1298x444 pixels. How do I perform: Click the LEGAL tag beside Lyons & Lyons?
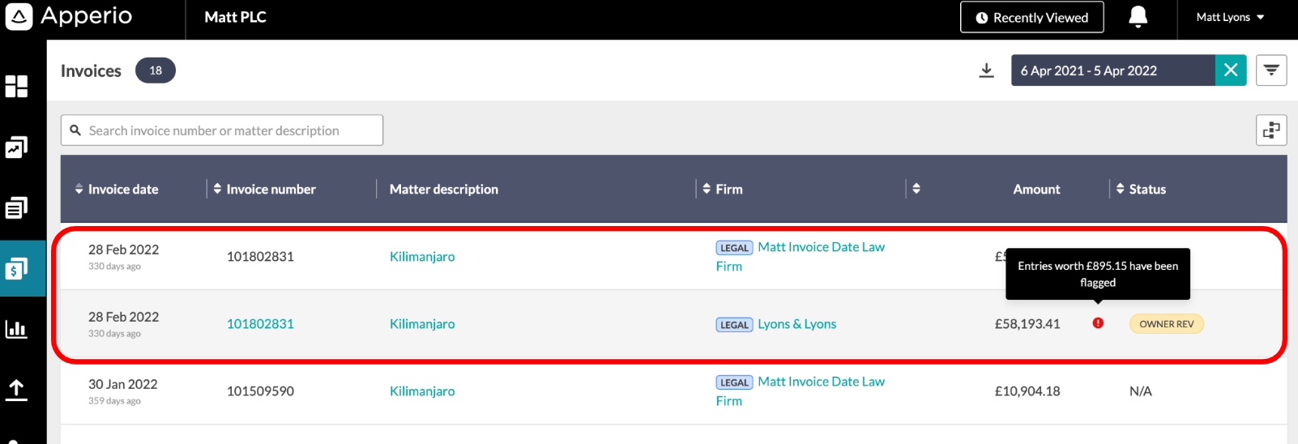pyautogui.click(x=734, y=324)
